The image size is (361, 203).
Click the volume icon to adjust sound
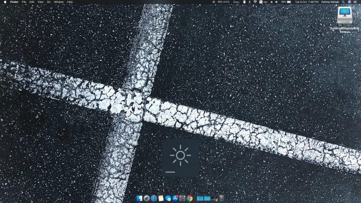tap(277, 3)
